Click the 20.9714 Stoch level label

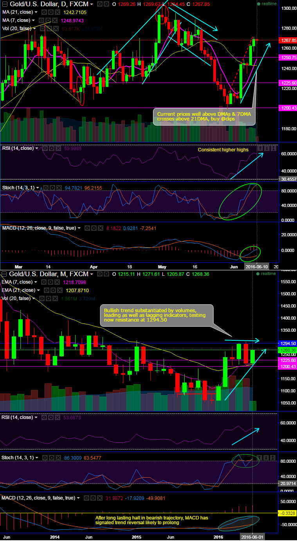click(x=287, y=483)
